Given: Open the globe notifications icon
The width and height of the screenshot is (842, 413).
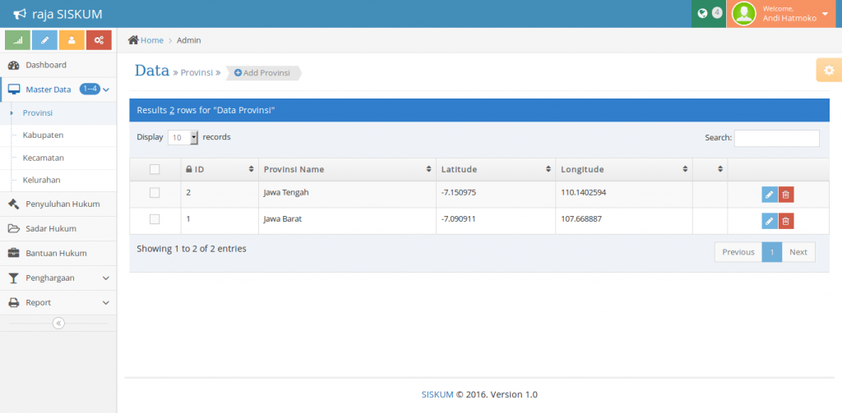Looking at the screenshot, I should click(702, 13).
